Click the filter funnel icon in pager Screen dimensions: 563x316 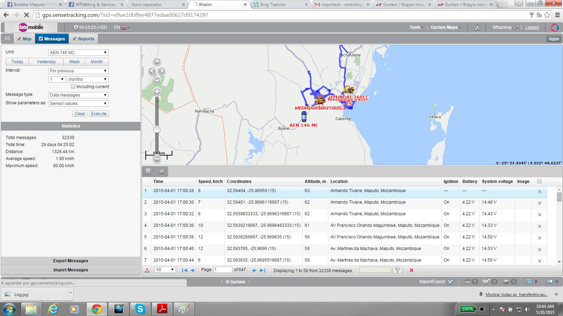coord(397,270)
